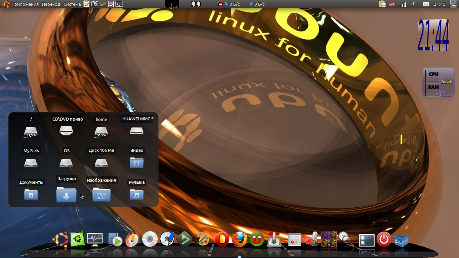Click the silver CD disc dock icon
The width and height of the screenshot is (459, 258).
pos(150,240)
